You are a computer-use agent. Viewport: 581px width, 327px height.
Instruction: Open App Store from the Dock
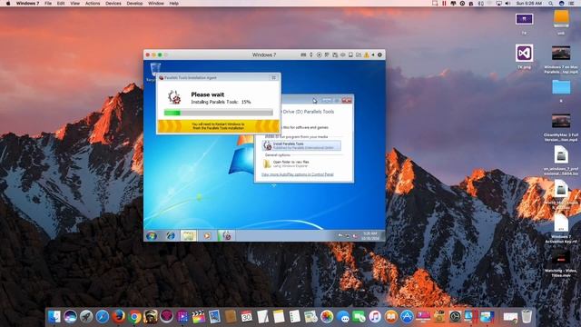pos(407,317)
